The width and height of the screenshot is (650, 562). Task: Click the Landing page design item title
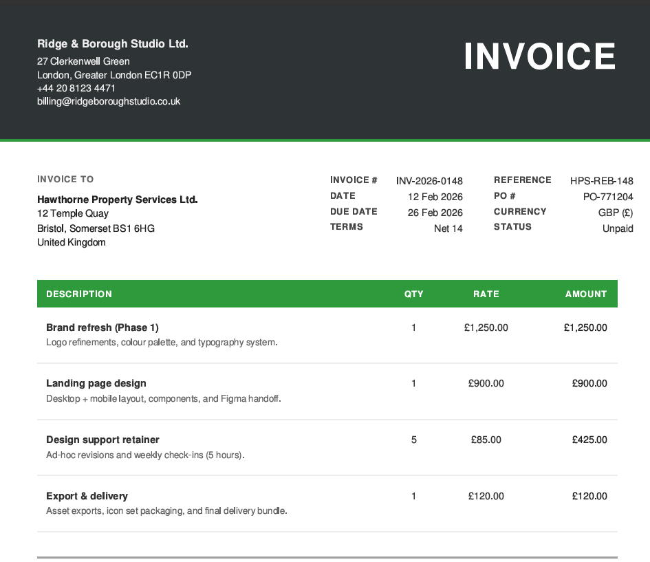tap(96, 383)
